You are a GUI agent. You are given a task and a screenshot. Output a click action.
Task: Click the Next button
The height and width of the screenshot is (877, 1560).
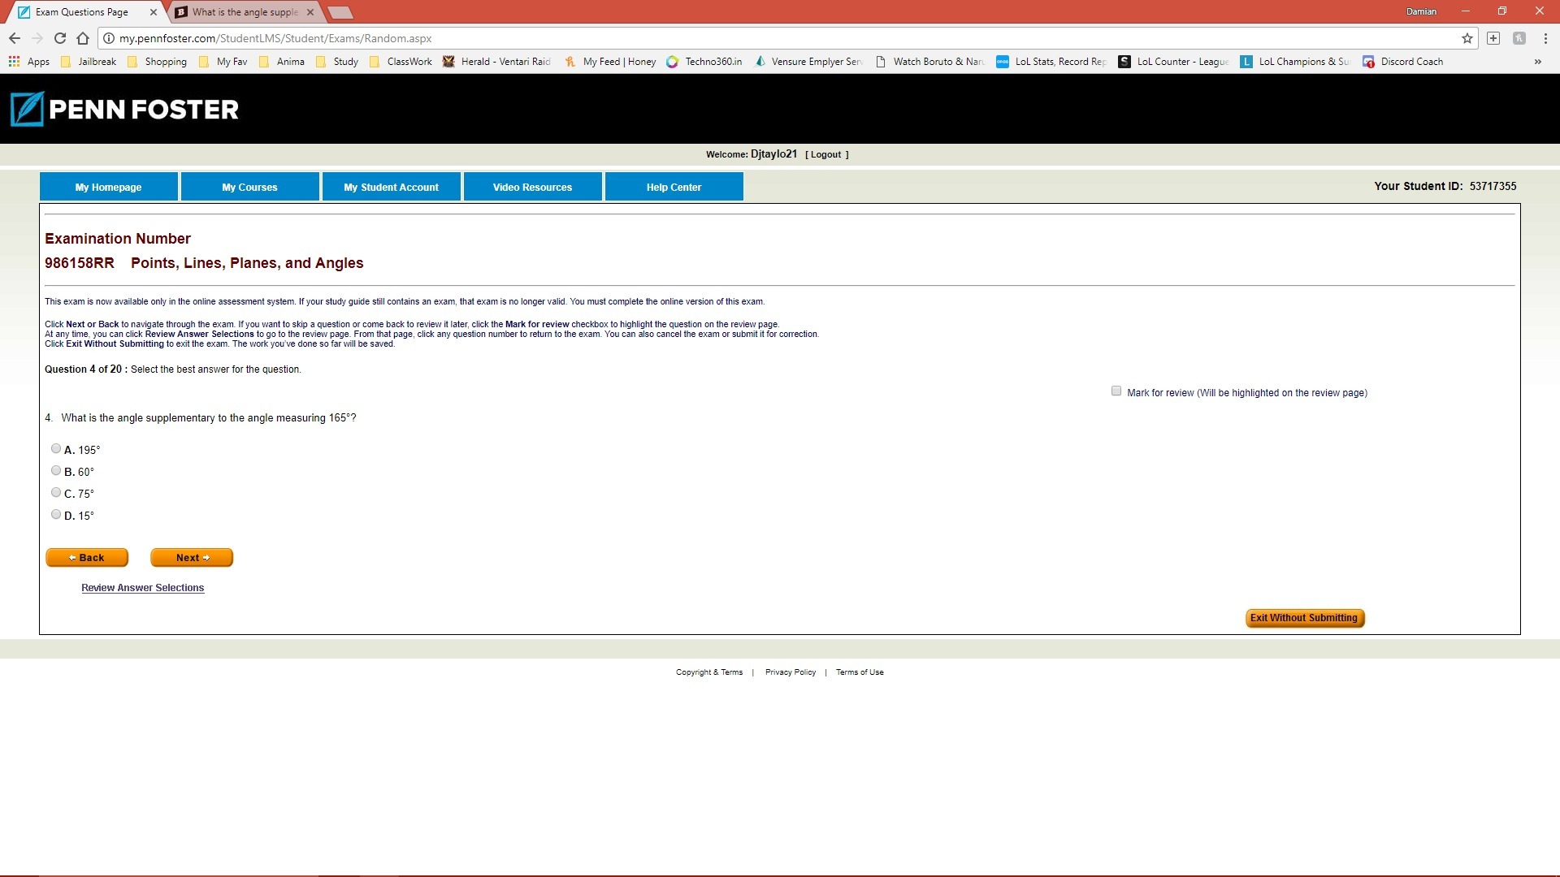(192, 558)
